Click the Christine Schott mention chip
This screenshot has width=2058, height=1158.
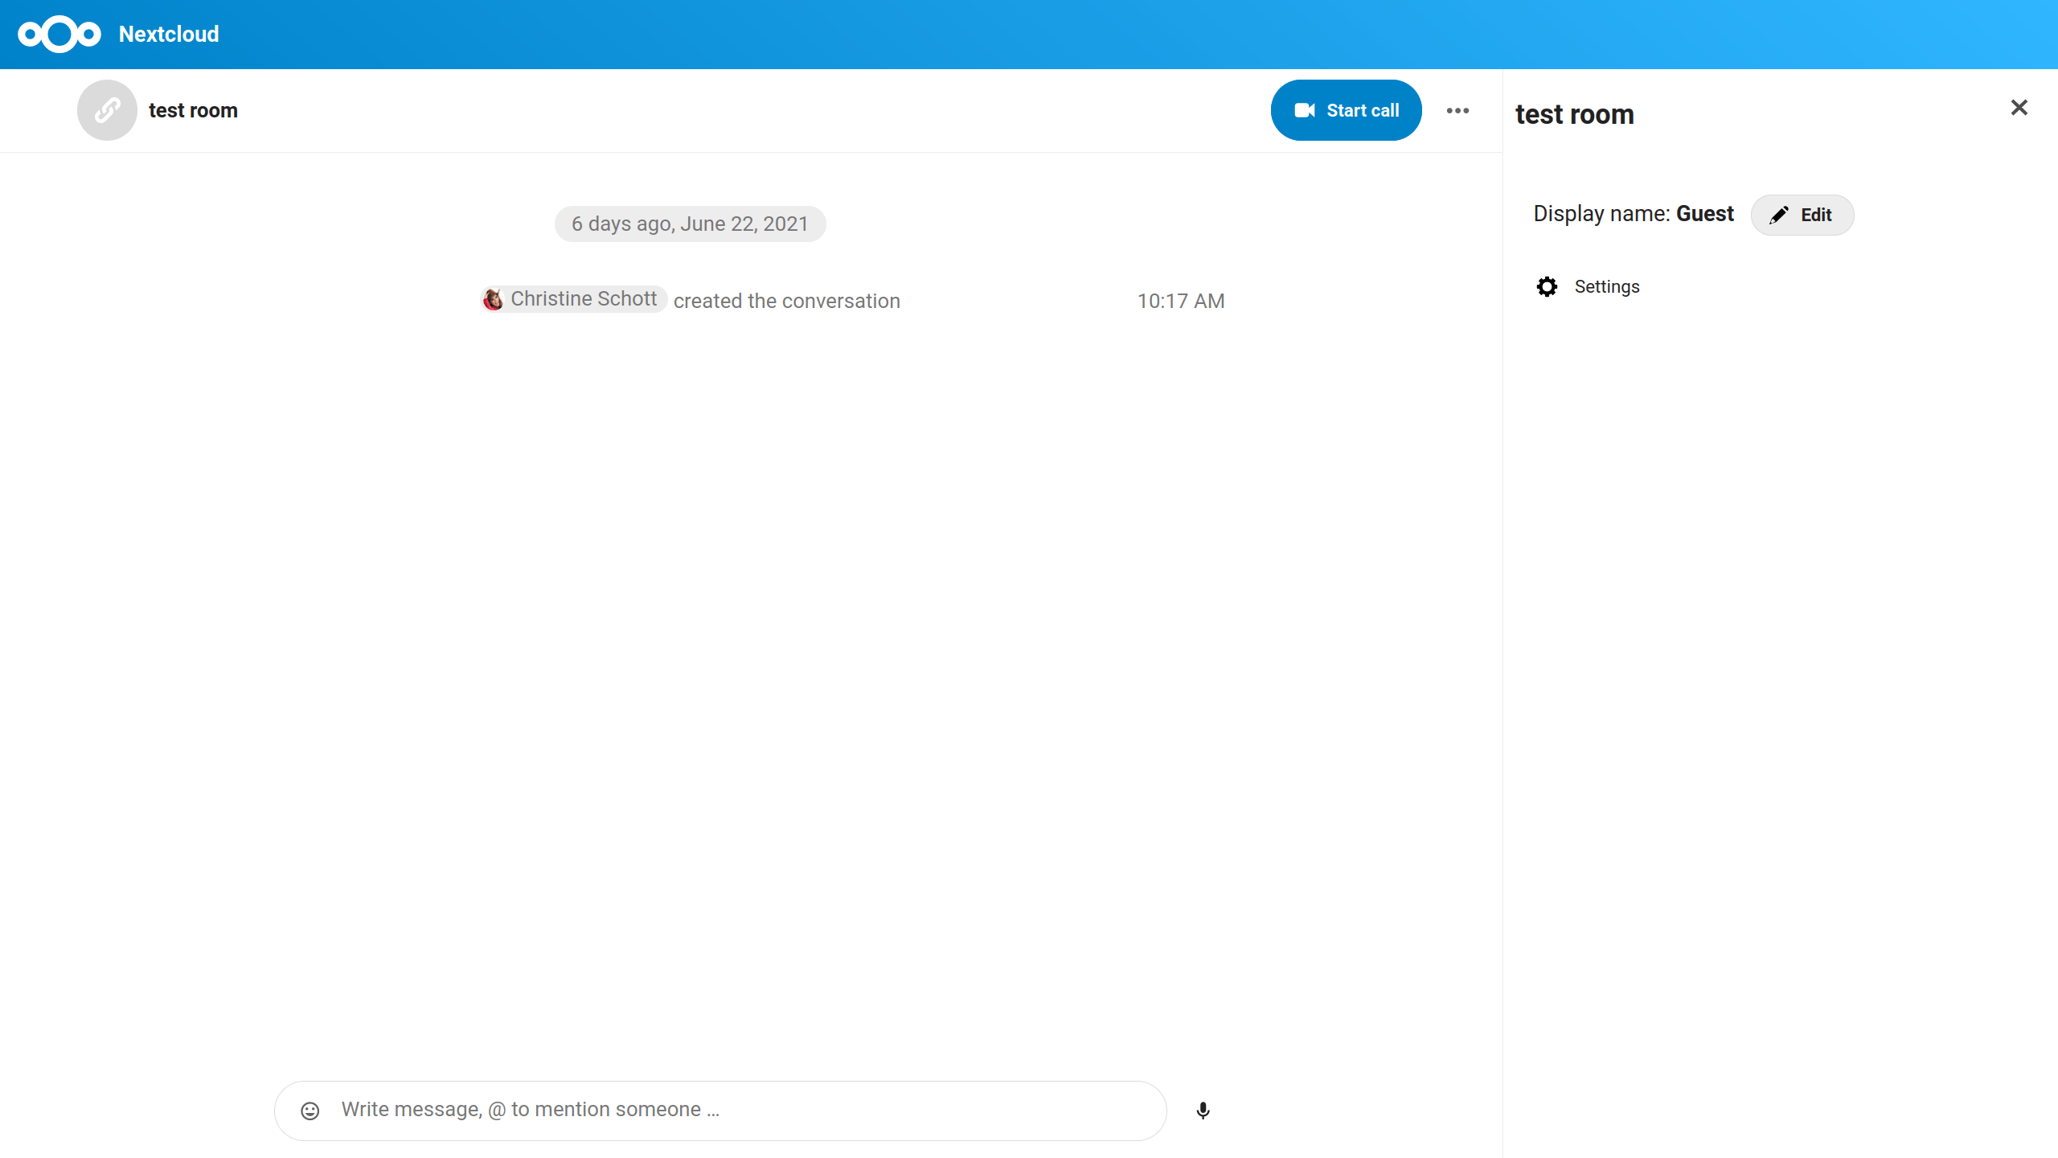click(x=584, y=299)
